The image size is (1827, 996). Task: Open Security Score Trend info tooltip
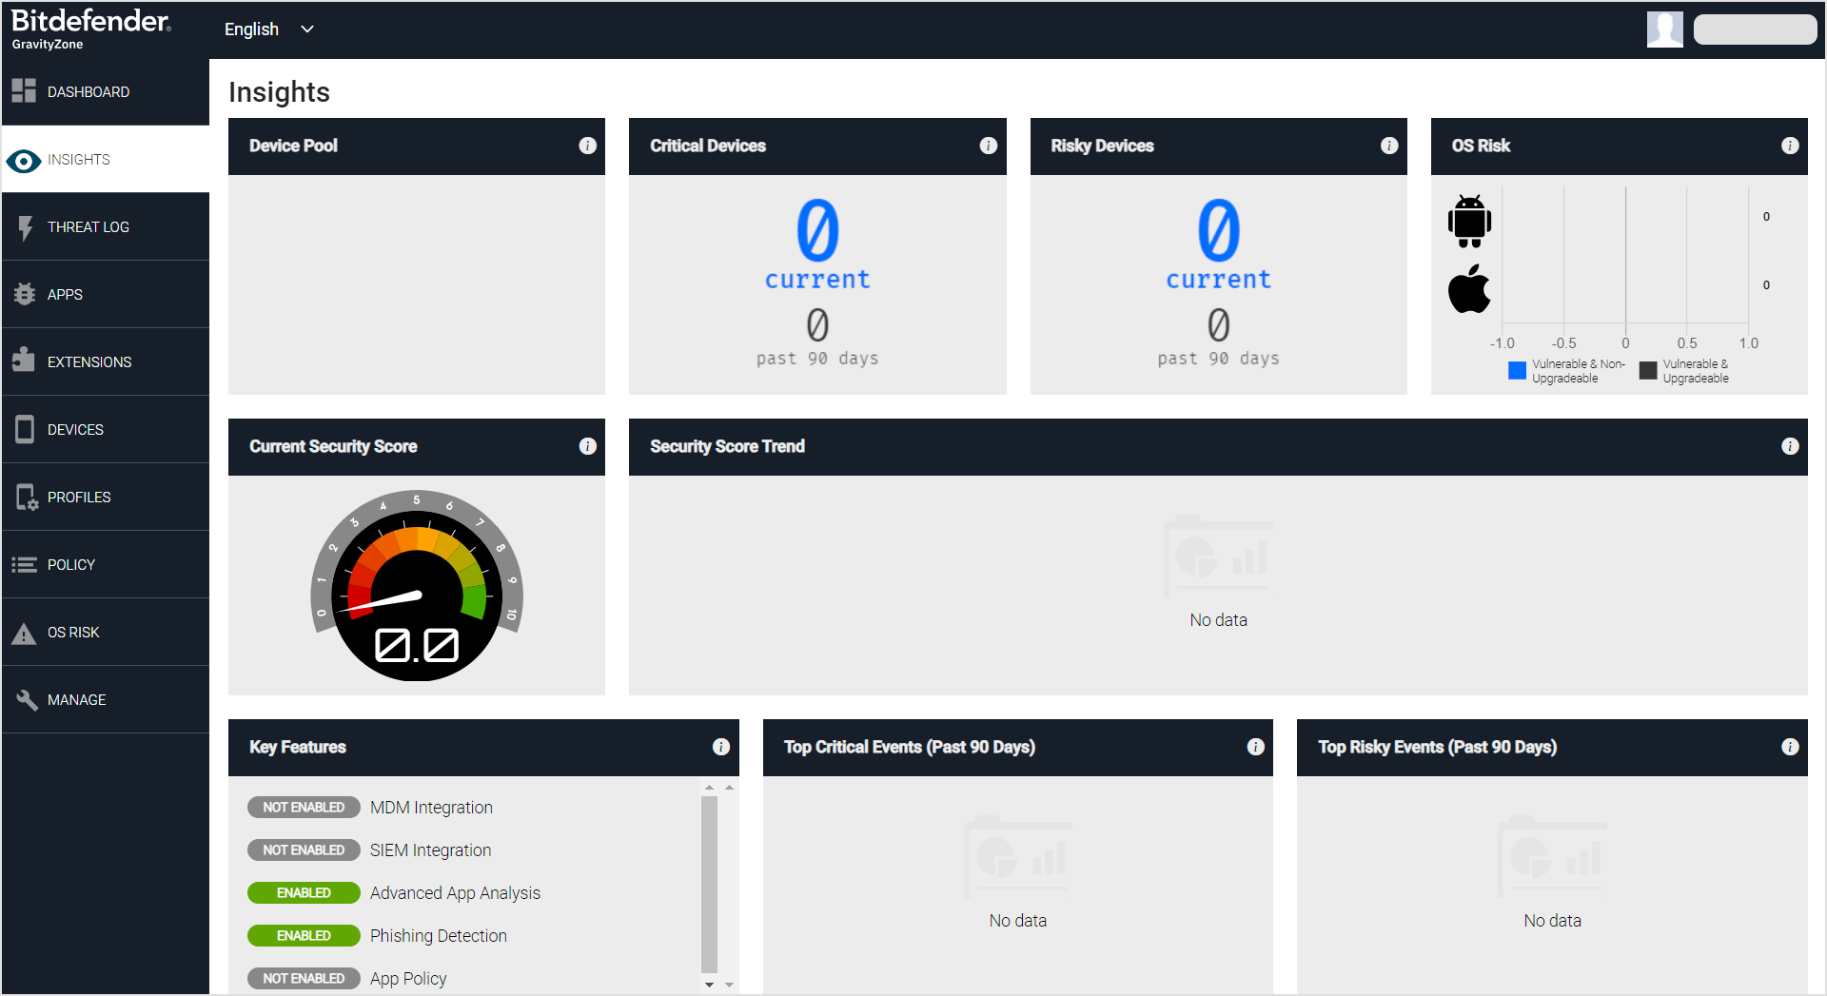(1790, 445)
